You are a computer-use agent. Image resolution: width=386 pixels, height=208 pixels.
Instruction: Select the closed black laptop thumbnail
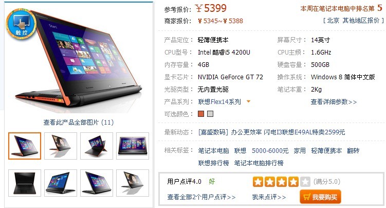point(25,183)
